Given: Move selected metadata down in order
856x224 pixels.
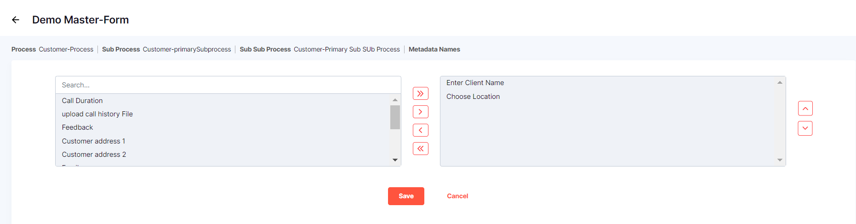Looking at the screenshot, I should [805, 128].
